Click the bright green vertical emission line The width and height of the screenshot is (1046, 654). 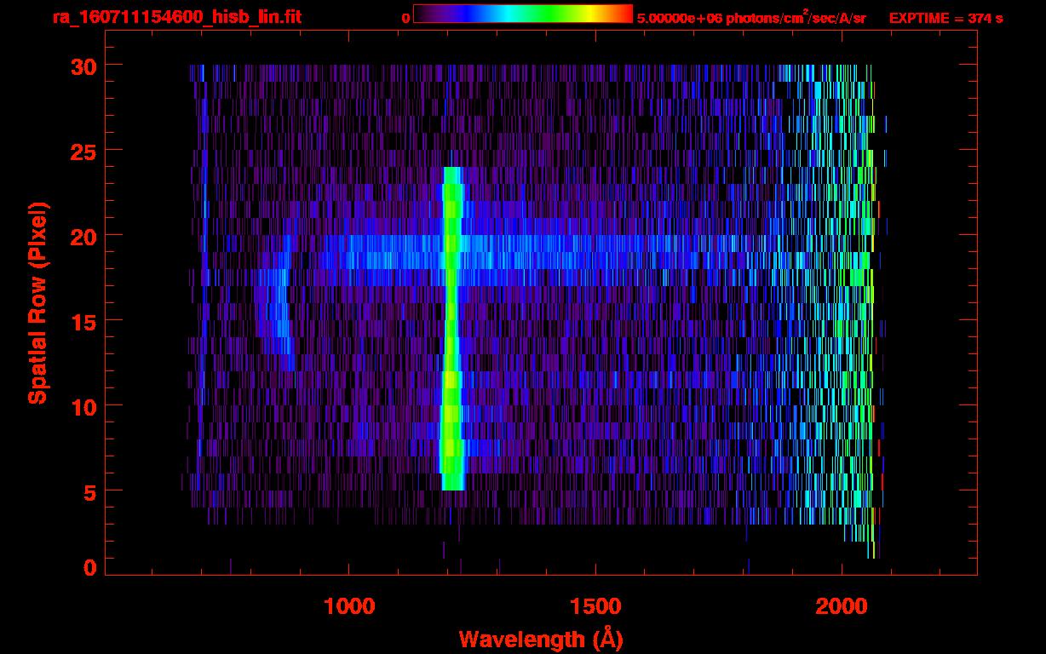coord(451,329)
